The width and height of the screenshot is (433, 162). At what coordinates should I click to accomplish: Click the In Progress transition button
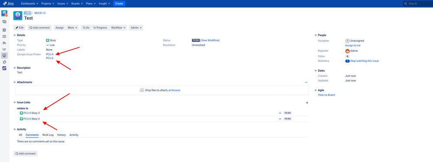[100, 28]
